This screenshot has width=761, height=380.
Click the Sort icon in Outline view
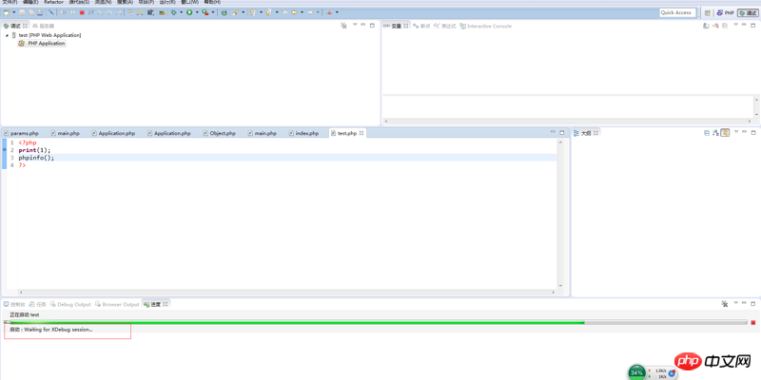tap(715, 132)
